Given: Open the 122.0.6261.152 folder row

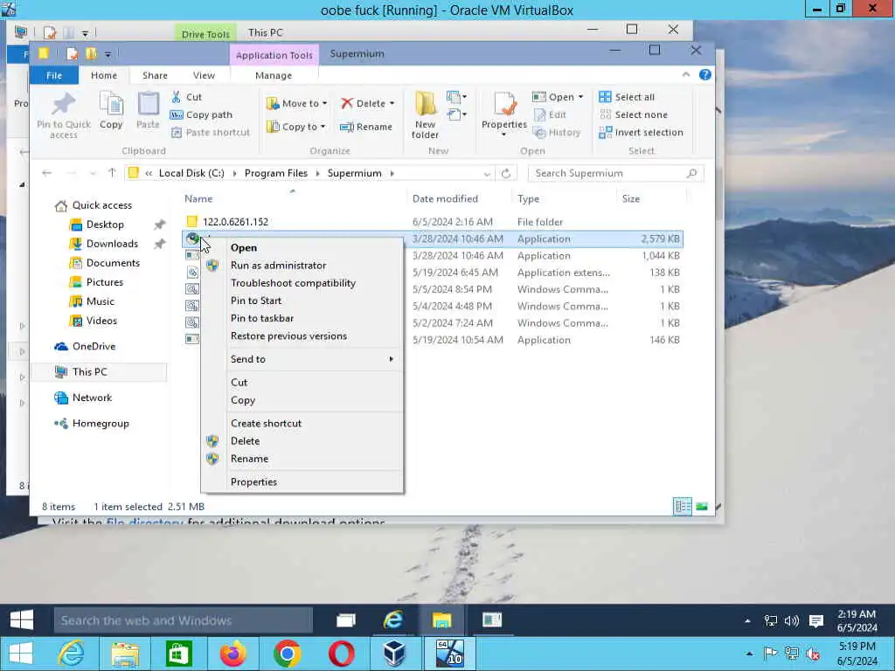Looking at the screenshot, I should pyautogui.click(x=432, y=222).
